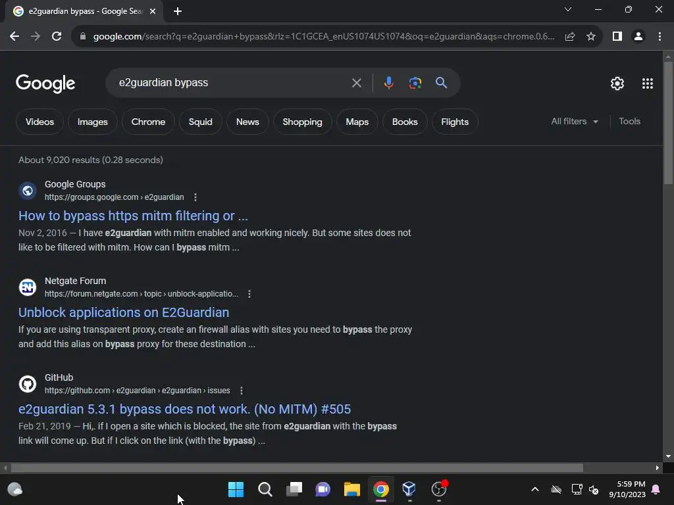Screen dimensions: 674x505
Task: Open more options for Google Groups result
Action: pyautogui.click(x=195, y=197)
